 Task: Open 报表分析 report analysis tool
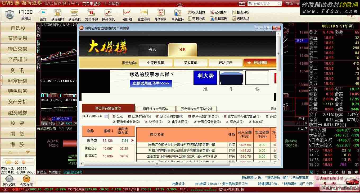[241, 12]
